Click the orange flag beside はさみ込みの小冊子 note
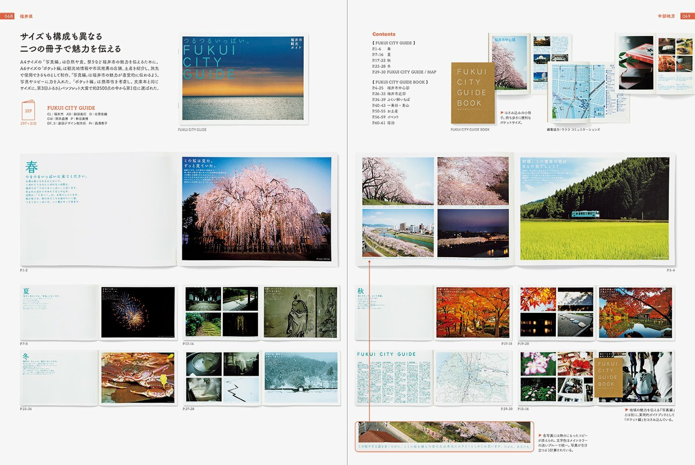 [x=502, y=113]
